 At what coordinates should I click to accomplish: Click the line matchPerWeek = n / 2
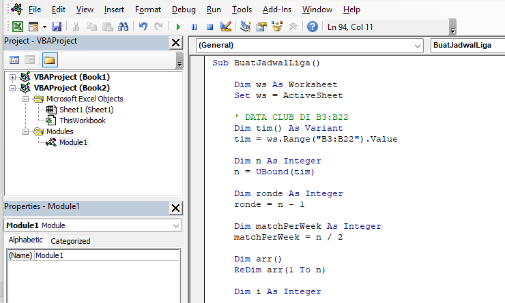(288, 238)
